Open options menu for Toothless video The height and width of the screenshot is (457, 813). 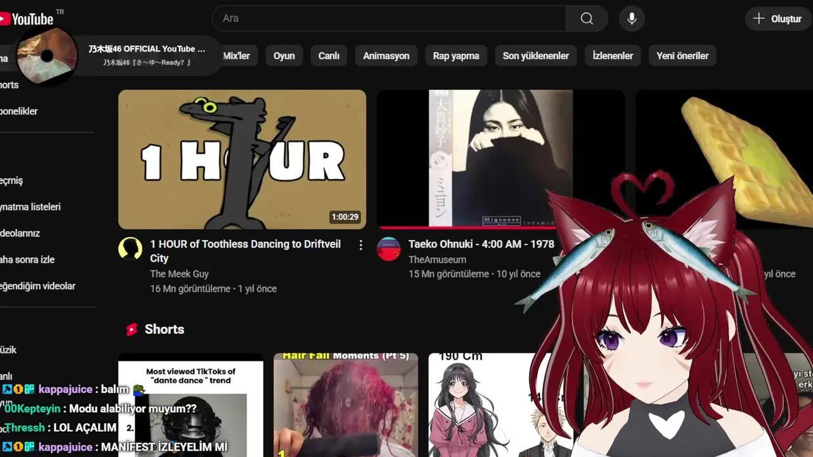coord(361,245)
